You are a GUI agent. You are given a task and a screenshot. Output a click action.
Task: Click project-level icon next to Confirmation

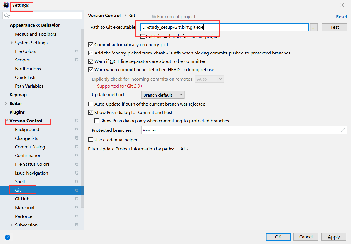77,156
